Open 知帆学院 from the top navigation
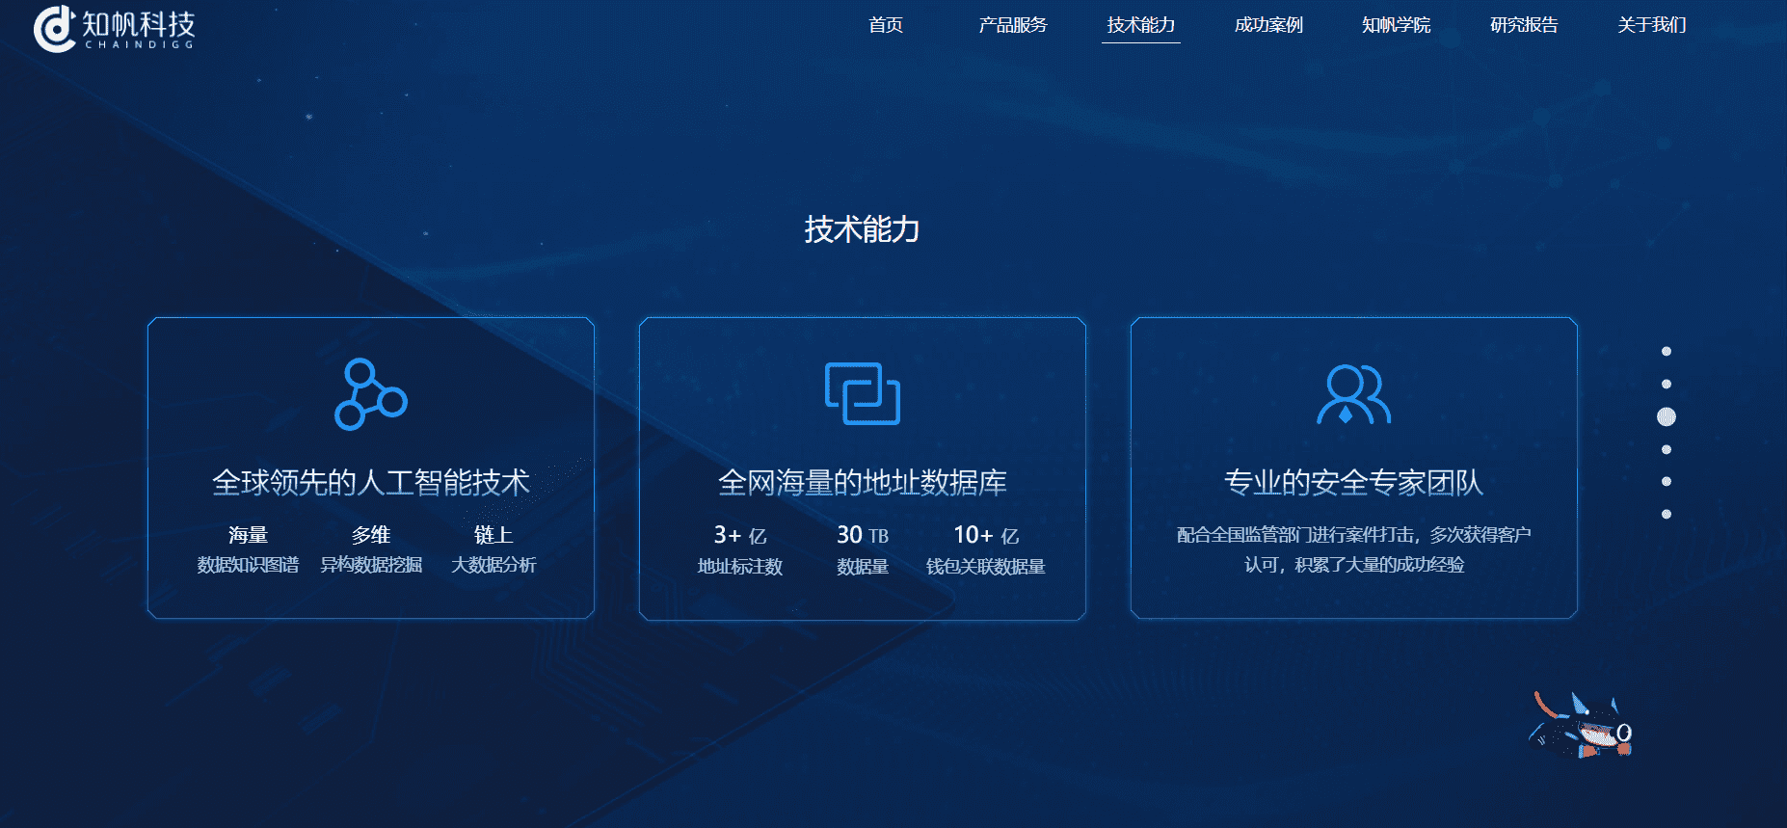1787x828 pixels. (1396, 25)
